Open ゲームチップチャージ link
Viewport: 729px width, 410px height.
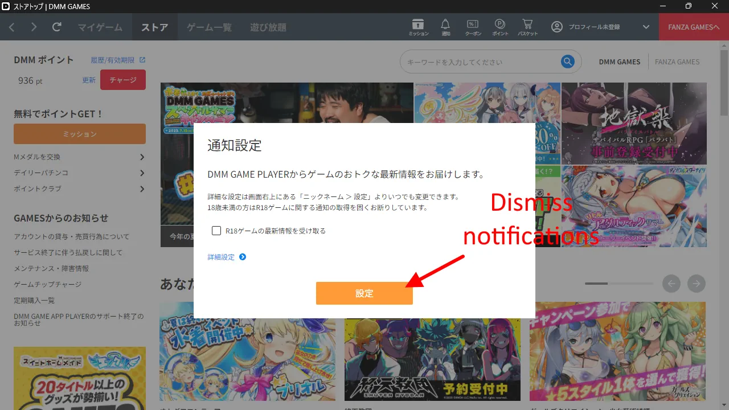click(48, 284)
